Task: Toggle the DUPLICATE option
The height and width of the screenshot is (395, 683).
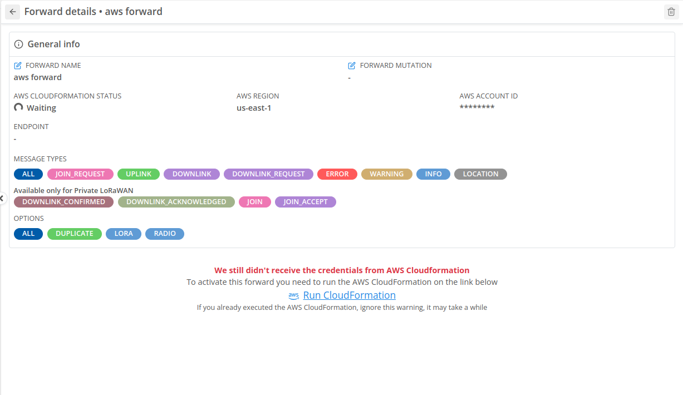Action: (75, 234)
